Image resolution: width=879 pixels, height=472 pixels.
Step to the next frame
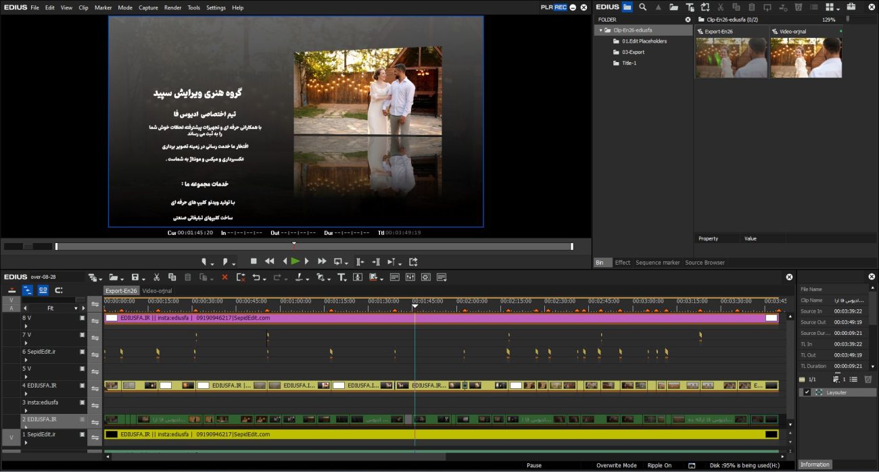click(306, 261)
